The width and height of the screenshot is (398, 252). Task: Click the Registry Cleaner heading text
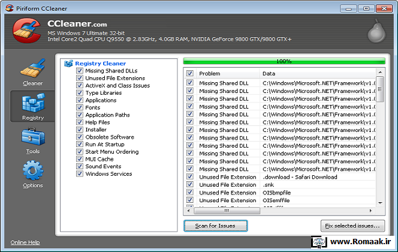100,64
